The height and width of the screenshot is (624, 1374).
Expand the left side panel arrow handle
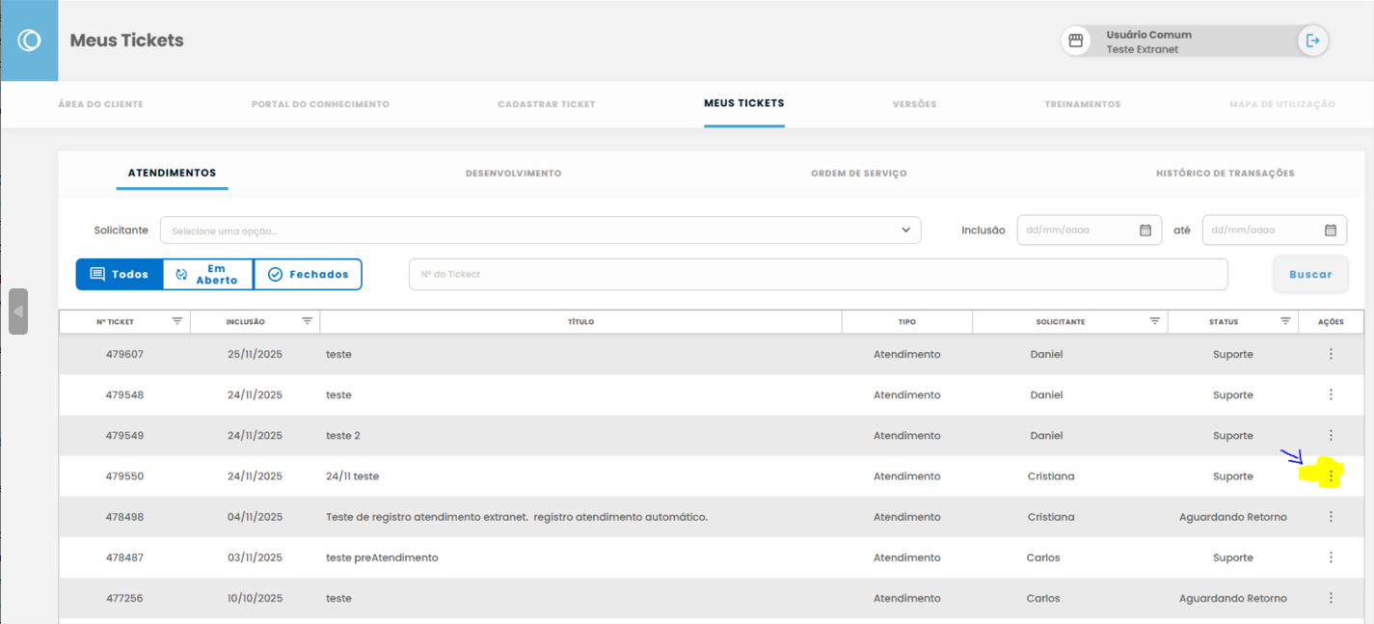point(18,312)
